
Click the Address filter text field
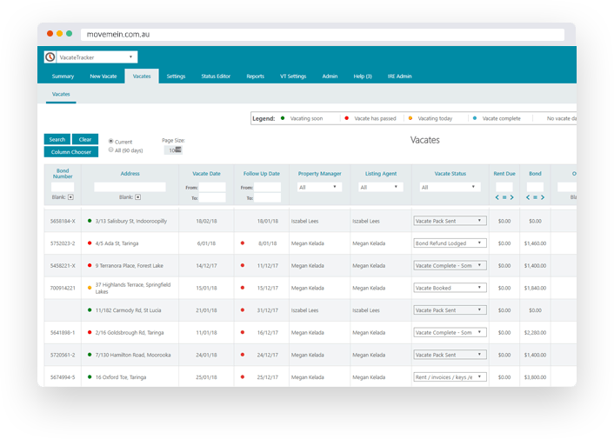(x=130, y=187)
